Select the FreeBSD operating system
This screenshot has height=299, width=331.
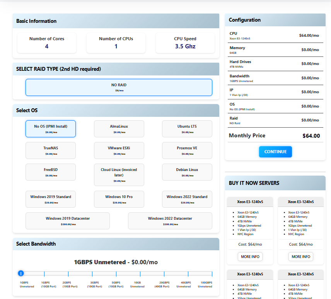(51, 172)
